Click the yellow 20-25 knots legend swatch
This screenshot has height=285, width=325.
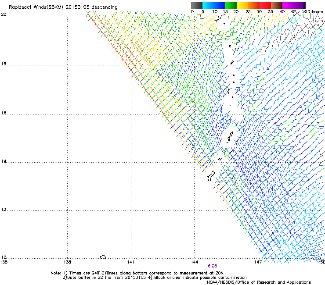pos(242,5)
